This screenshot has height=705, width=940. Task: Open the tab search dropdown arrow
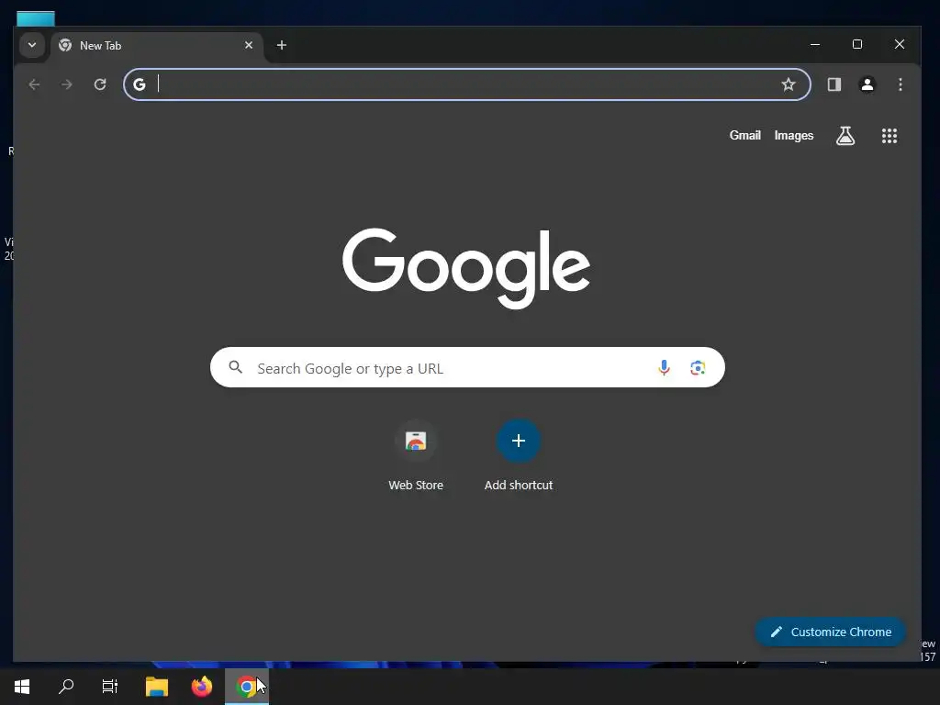32,45
